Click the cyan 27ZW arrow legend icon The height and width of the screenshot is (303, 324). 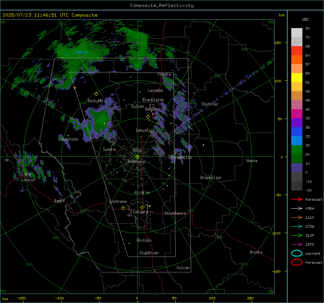(297, 227)
